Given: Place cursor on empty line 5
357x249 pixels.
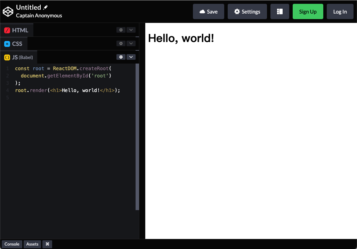Looking at the screenshot, I should 75,98.
